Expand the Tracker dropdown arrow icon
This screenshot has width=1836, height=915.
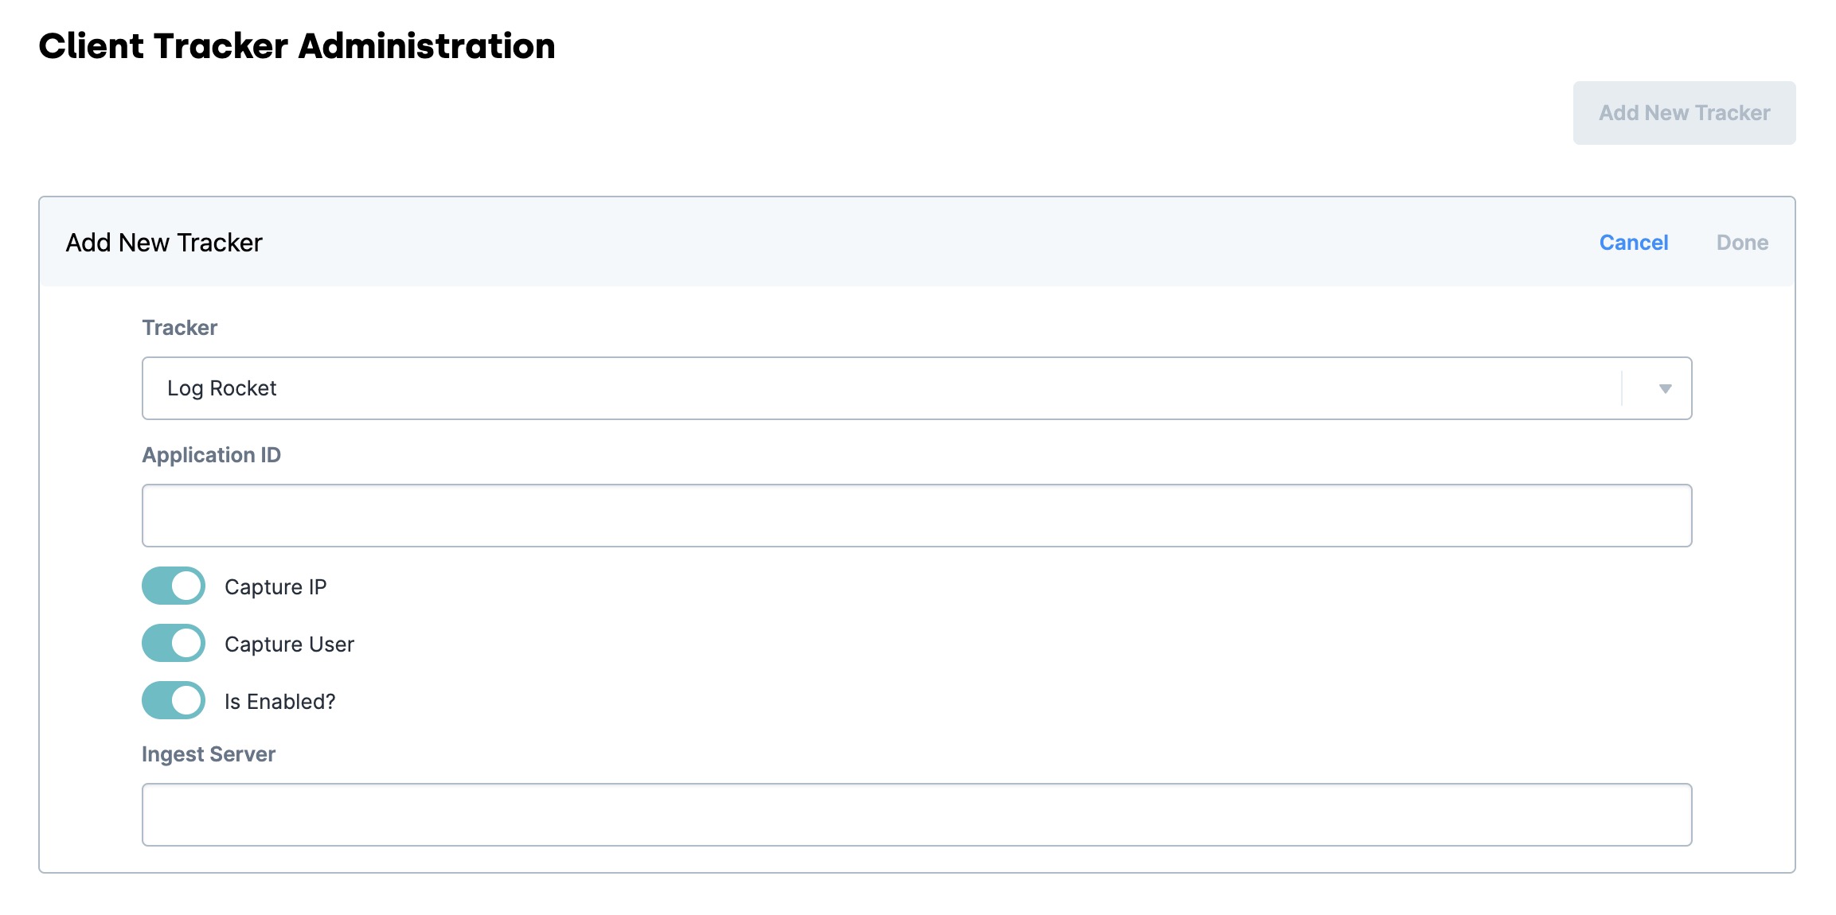click(1665, 389)
